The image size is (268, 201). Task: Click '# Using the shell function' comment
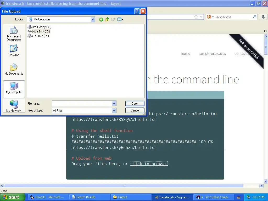(102, 131)
